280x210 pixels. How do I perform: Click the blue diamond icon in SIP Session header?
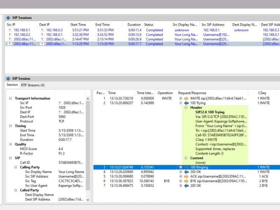(8, 79)
